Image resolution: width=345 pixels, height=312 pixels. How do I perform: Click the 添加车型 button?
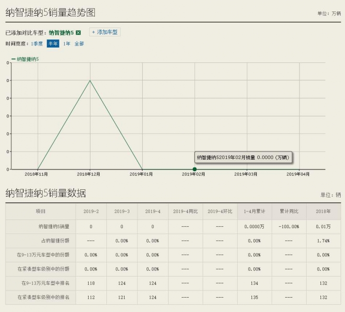point(105,32)
